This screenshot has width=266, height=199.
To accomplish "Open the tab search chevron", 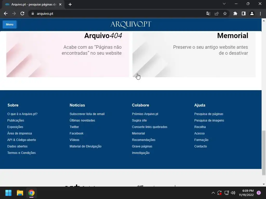I will click(224, 4).
